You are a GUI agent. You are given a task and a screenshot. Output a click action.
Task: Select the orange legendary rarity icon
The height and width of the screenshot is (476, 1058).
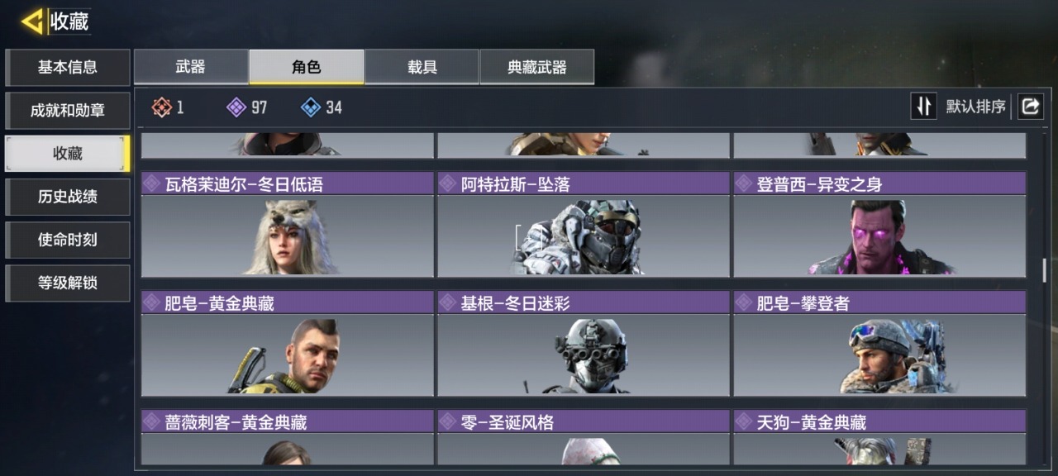pos(161,107)
